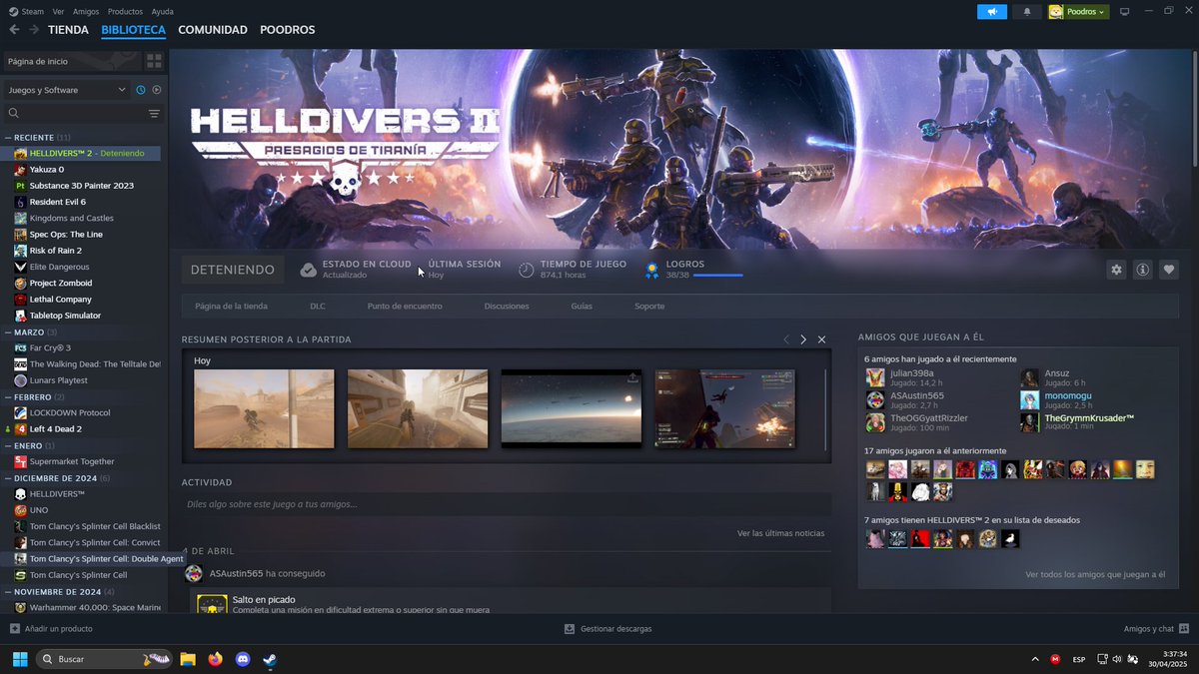This screenshot has height=674, width=1199.
Task: Open Big Picture mode monitor icon
Action: pos(1124,12)
